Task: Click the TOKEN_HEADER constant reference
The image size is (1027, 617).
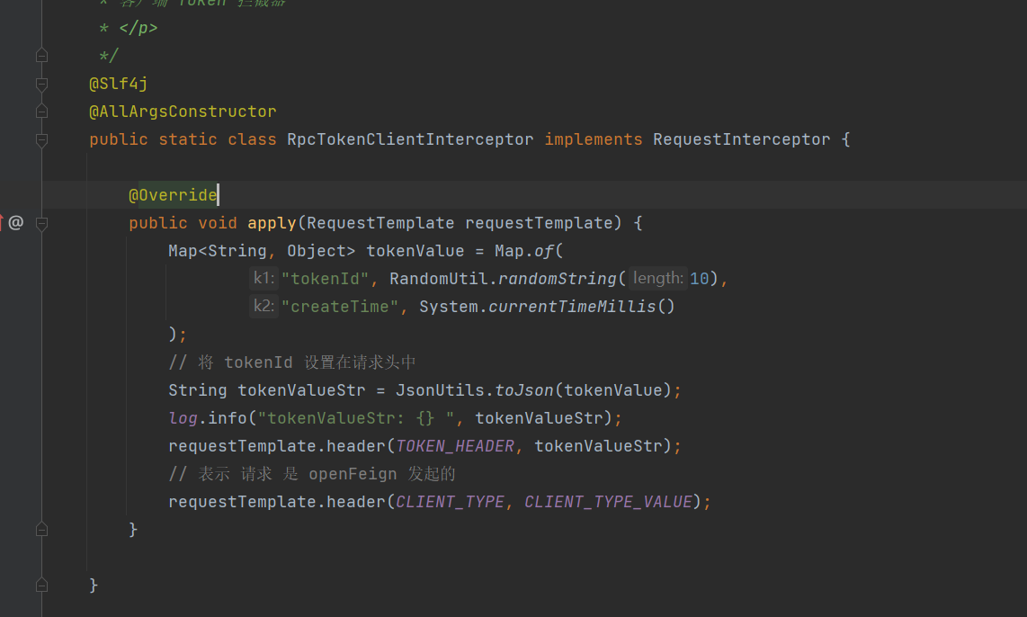Action: [x=454, y=445]
